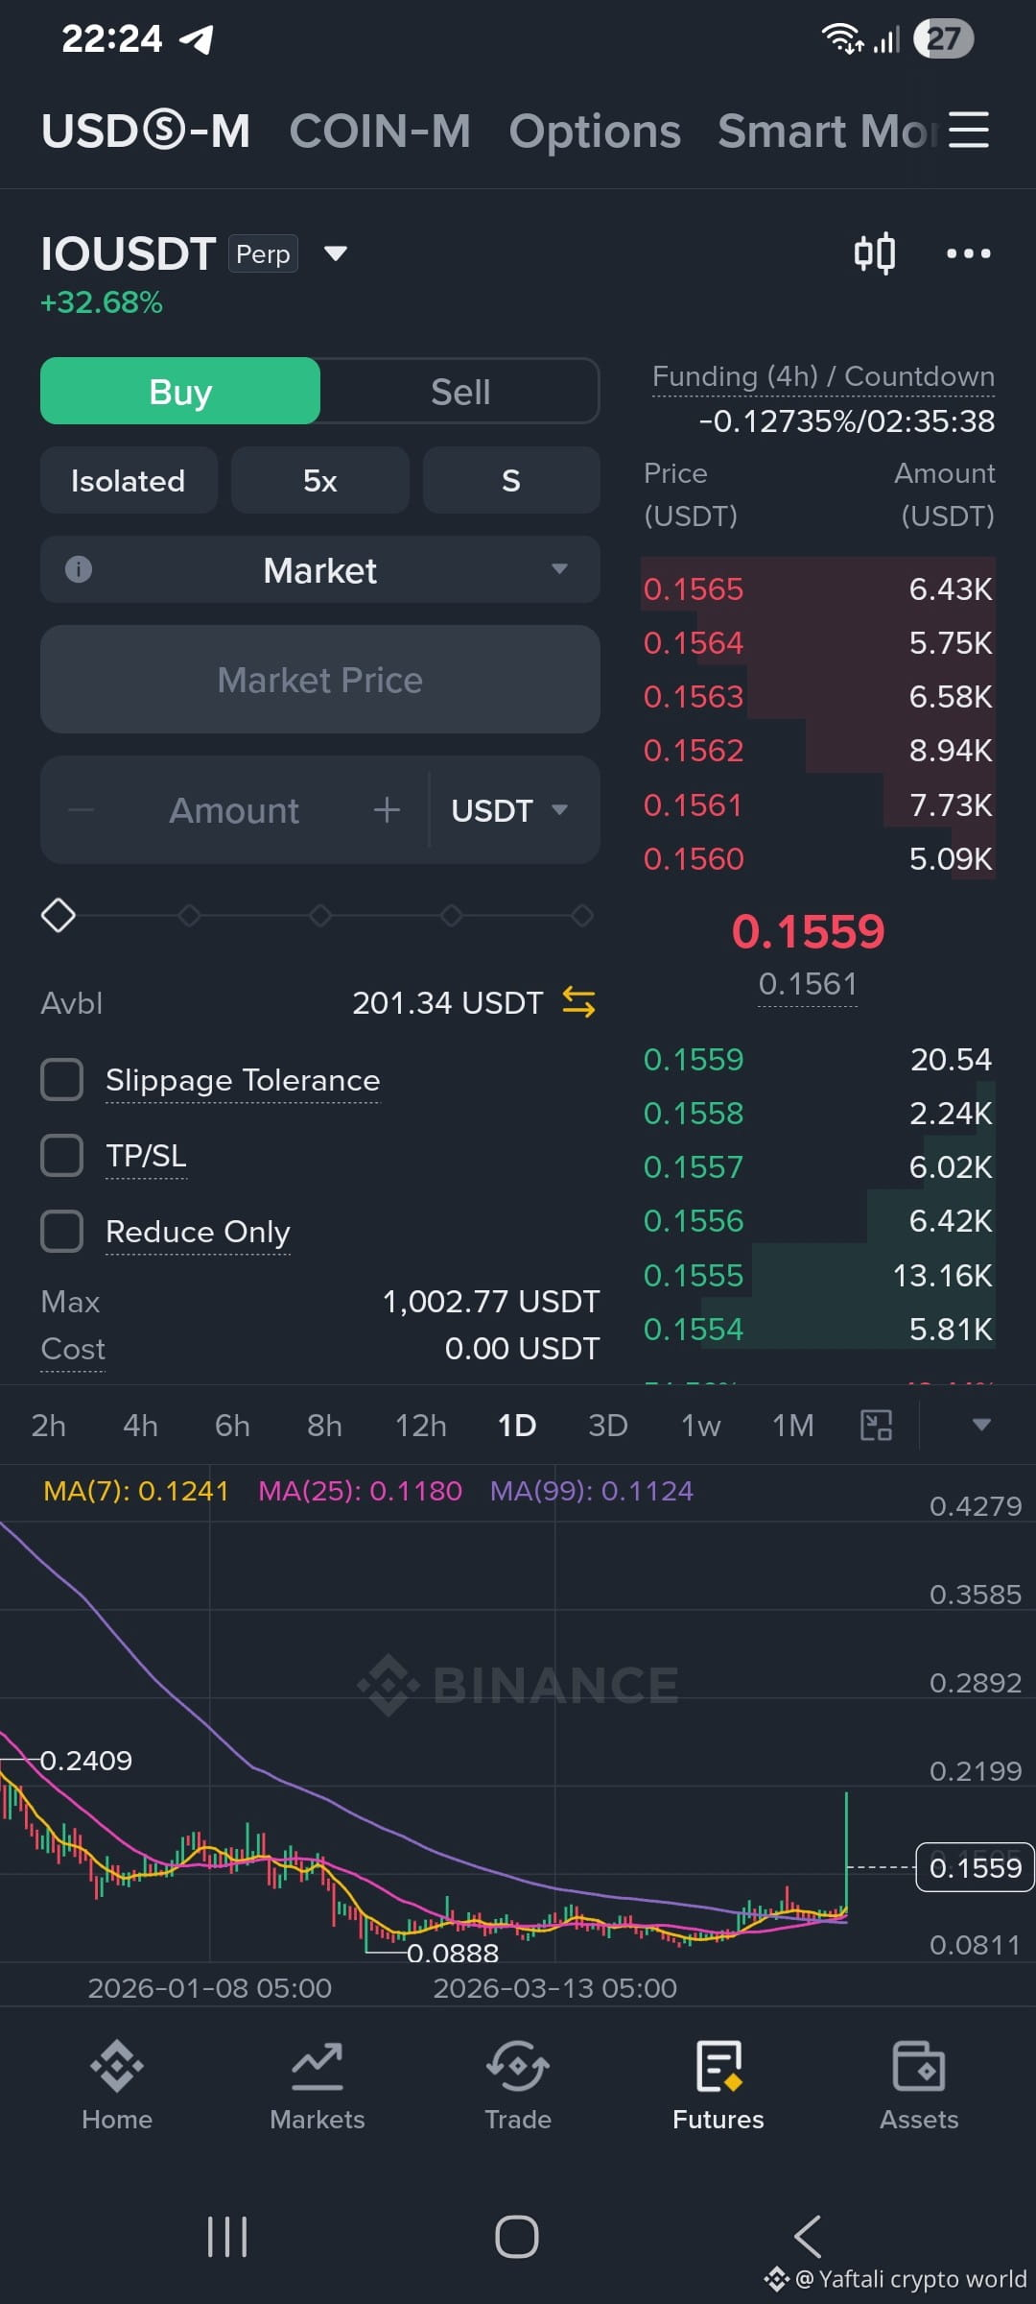Image resolution: width=1036 pixels, height=2304 pixels.
Task: Switch to the Options tab
Action: [595, 131]
